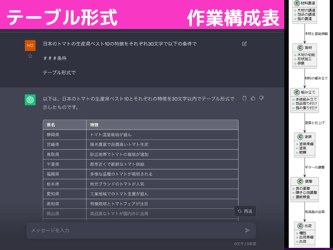Image resolution: width=333 pixels, height=250 pixels.
Task: Click the orange HO user avatar
Action: [30, 45]
